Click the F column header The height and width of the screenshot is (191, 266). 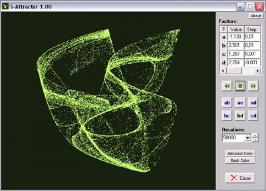(x=223, y=29)
